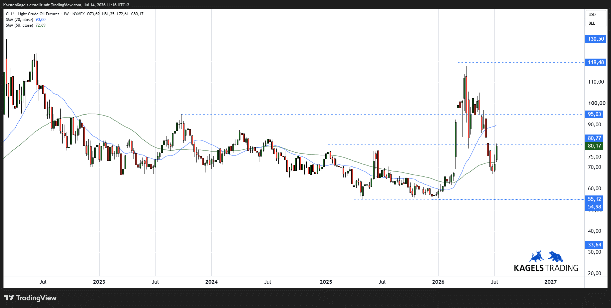
Task: Click the Kagels Trading bear icon
Action: click(555, 256)
